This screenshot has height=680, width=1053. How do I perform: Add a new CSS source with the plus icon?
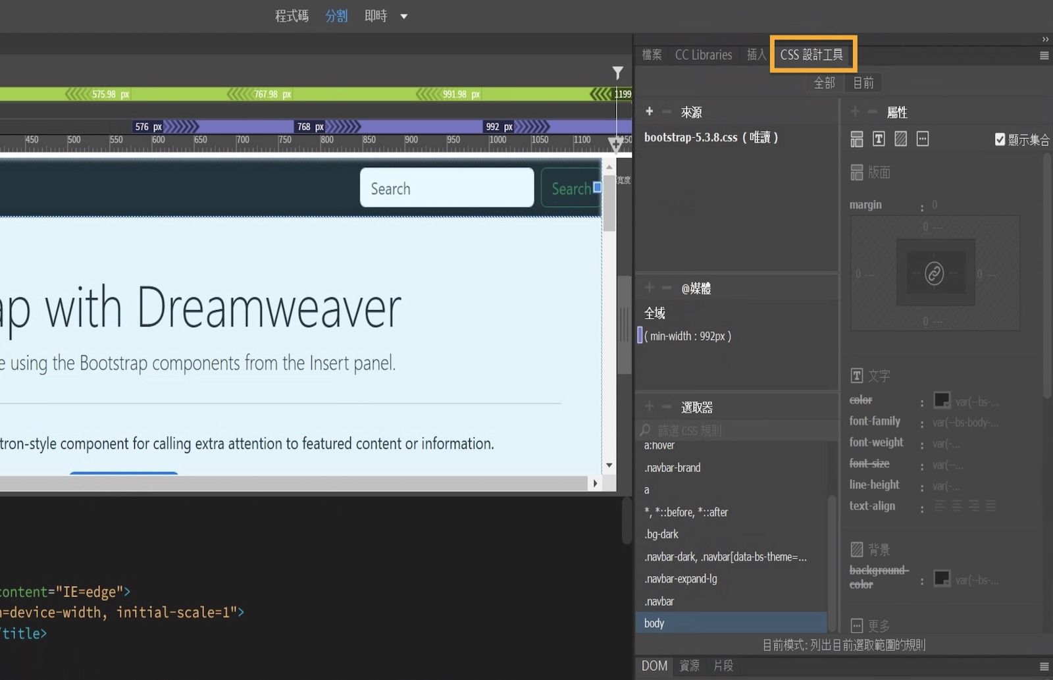click(649, 111)
